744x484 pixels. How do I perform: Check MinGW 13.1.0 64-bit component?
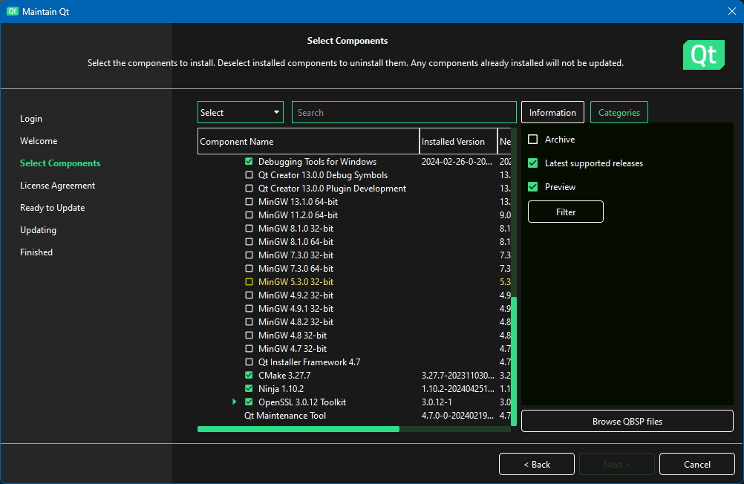click(249, 202)
